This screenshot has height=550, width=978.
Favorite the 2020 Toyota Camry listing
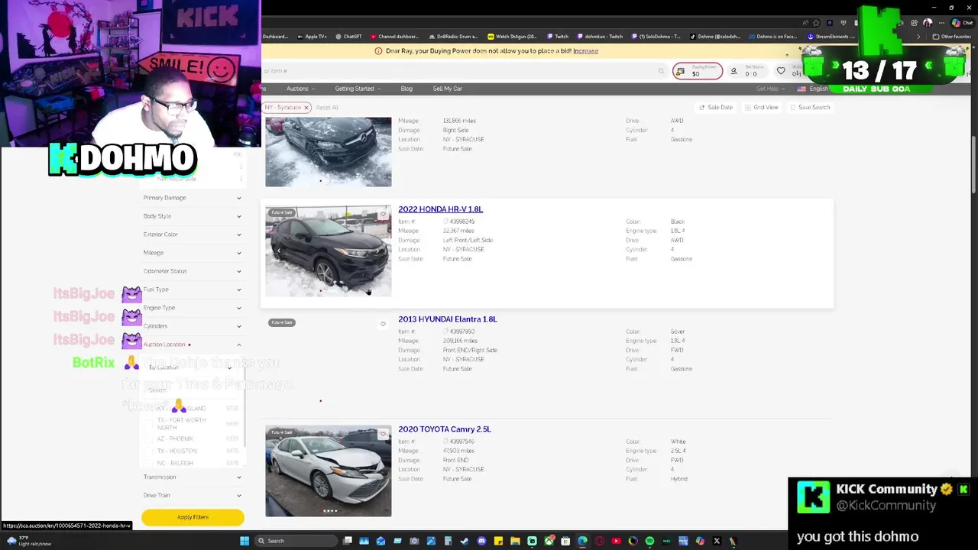[383, 434]
